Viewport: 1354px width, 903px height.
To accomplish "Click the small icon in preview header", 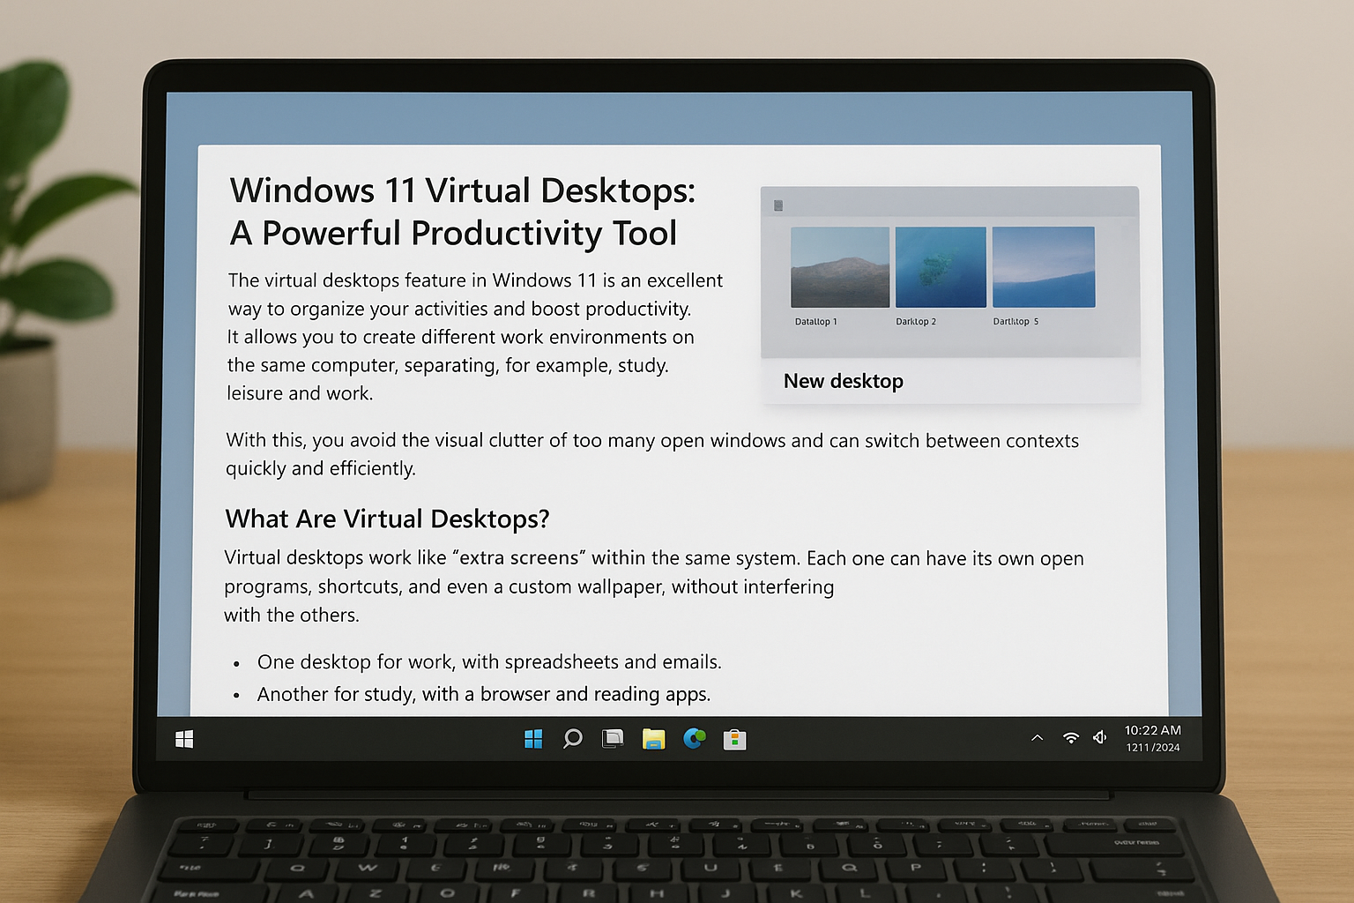I will click(x=778, y=205).
